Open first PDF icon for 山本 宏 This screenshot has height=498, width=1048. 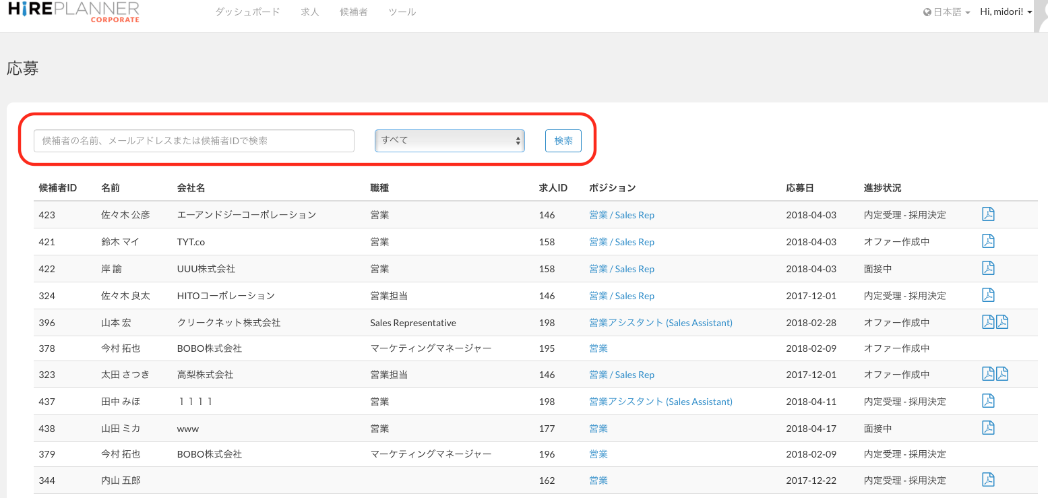tap(988, 322)
